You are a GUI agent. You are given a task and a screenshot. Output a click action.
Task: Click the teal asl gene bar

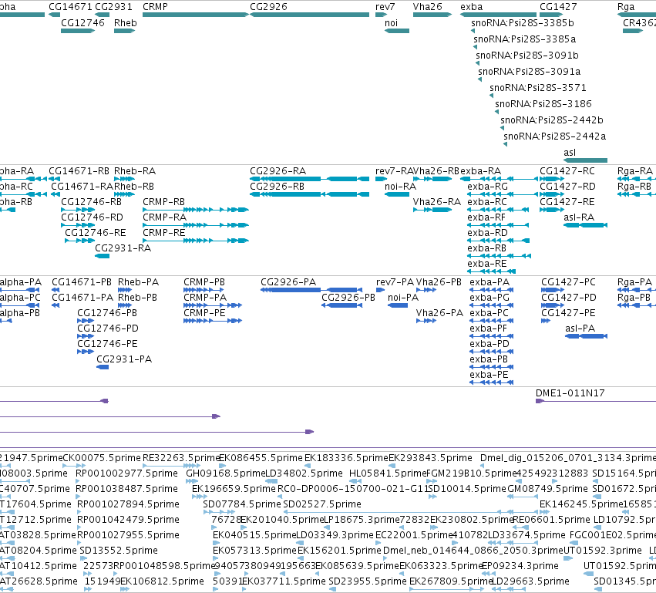(x=585, y=160)
